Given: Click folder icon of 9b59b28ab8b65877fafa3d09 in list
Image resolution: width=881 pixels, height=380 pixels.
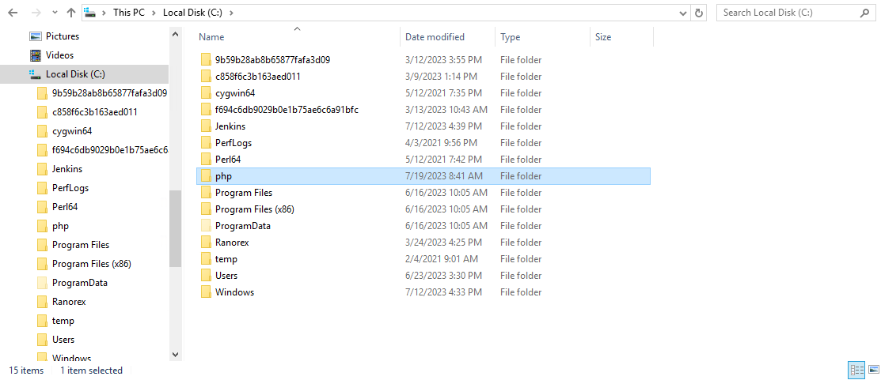Looking at the screenshot, I should 206,59.
